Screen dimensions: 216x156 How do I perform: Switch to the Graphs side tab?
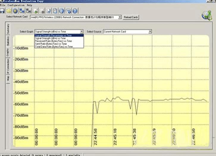click(8, 52)
